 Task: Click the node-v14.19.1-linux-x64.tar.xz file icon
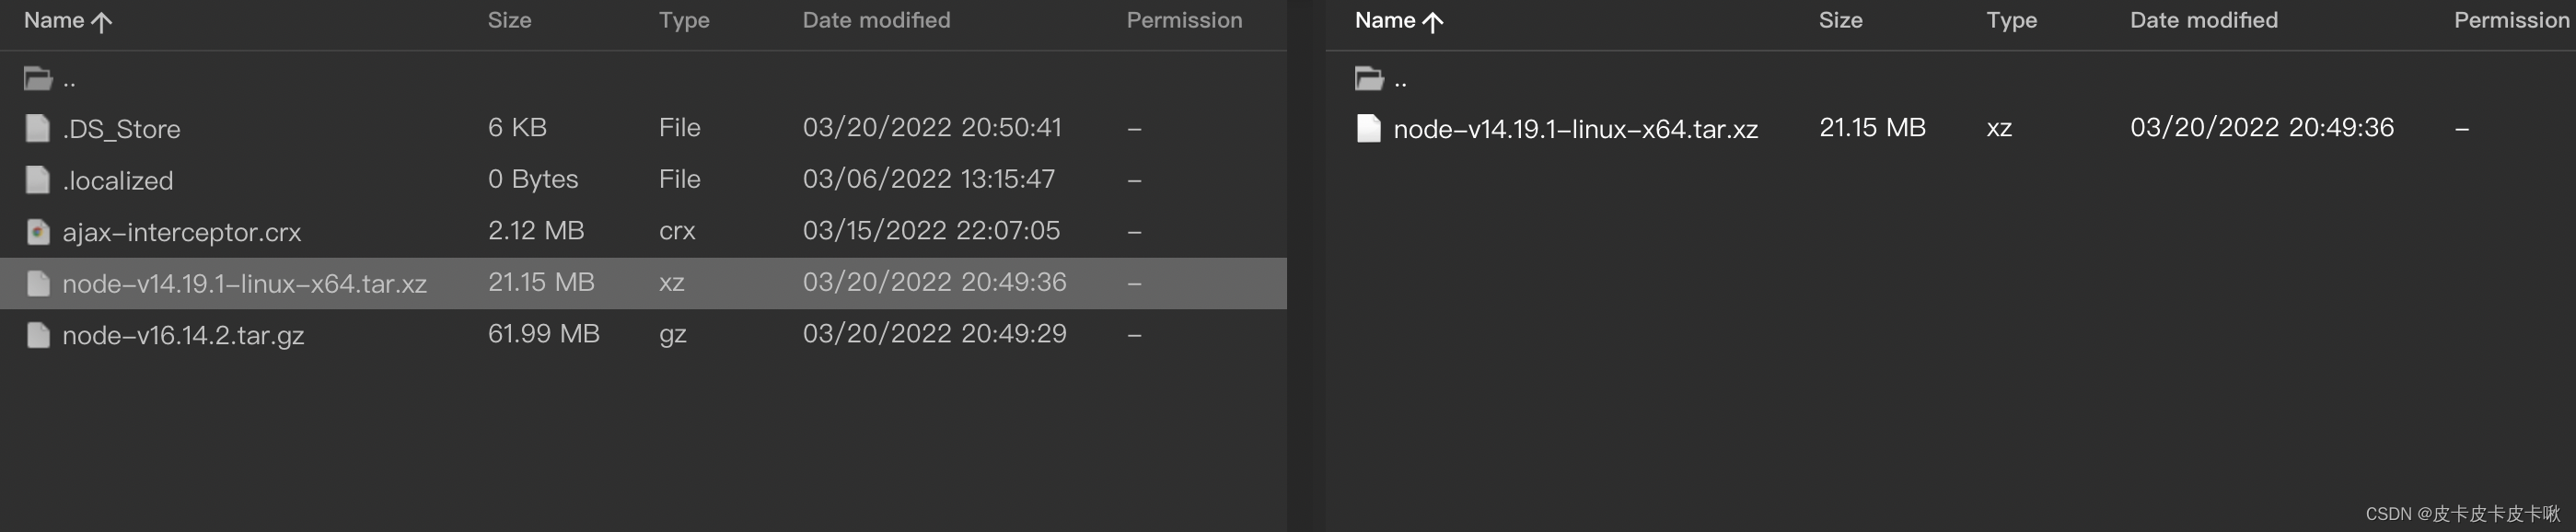(37, 283)
